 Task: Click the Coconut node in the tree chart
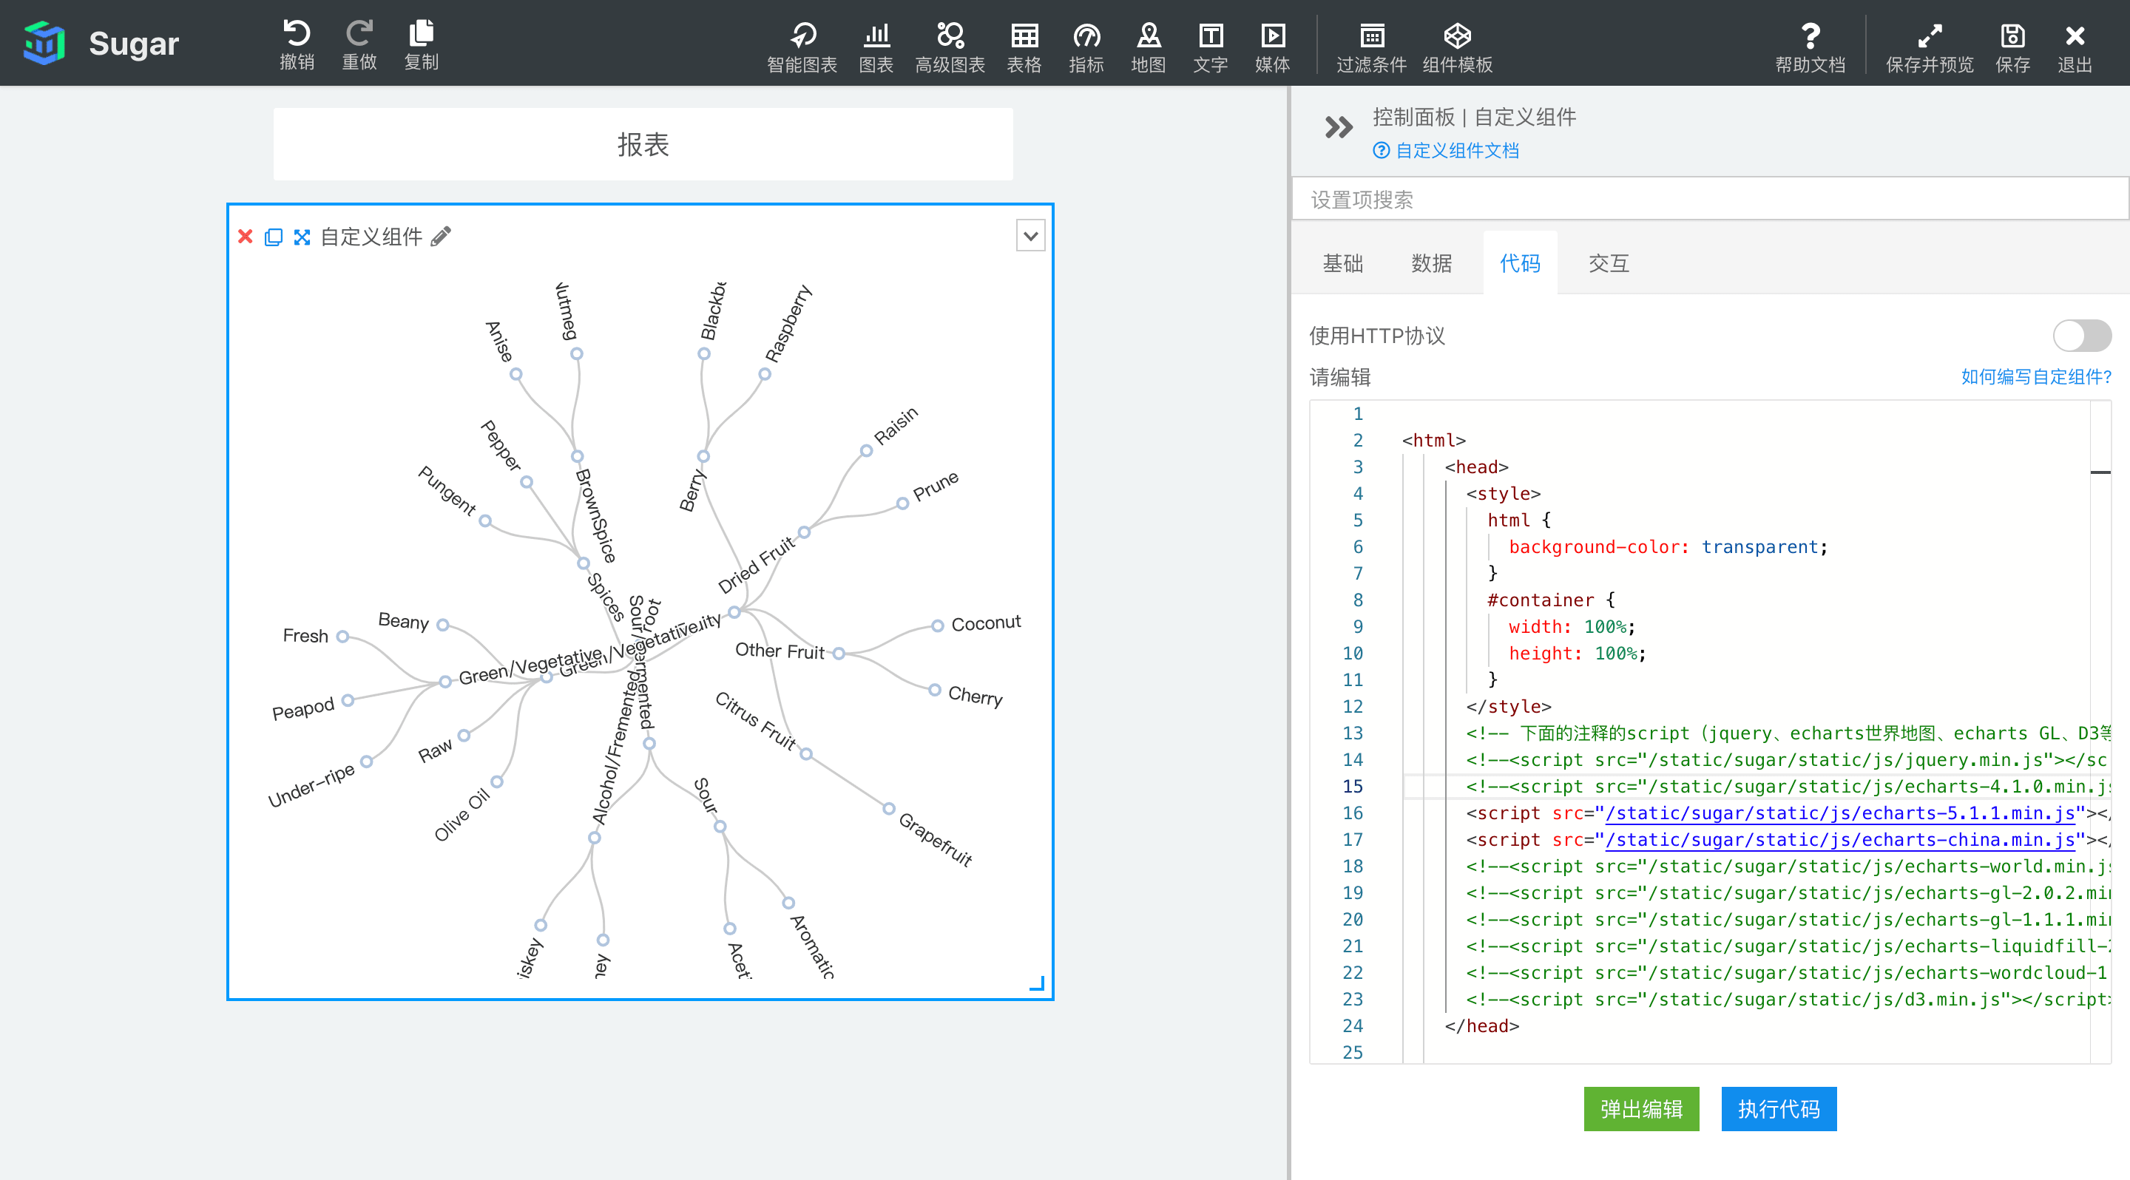(937, 625)
